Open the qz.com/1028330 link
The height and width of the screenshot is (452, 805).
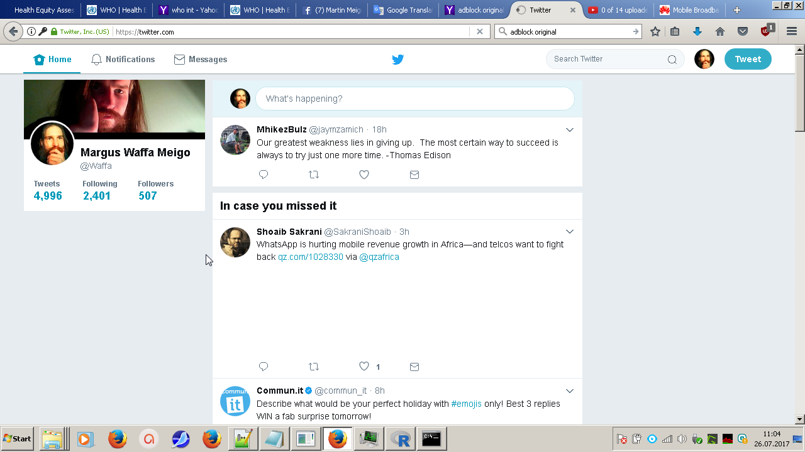311,257
